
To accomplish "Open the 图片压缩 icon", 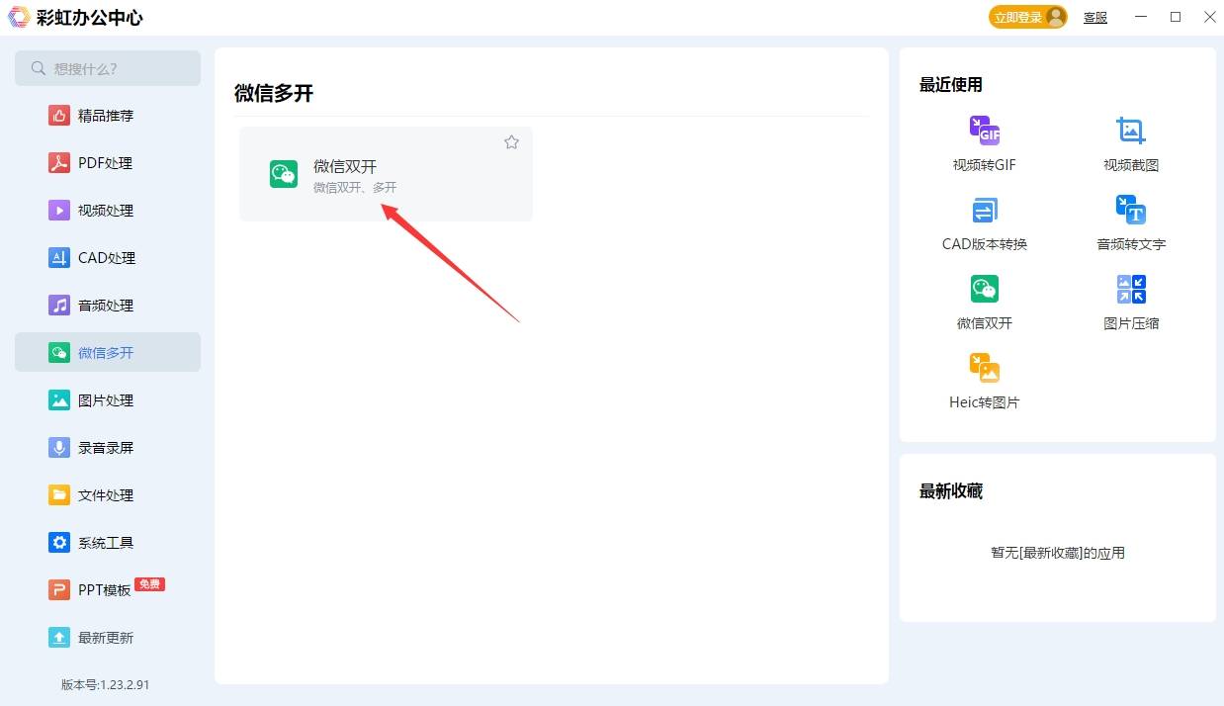I will 1130,290.
